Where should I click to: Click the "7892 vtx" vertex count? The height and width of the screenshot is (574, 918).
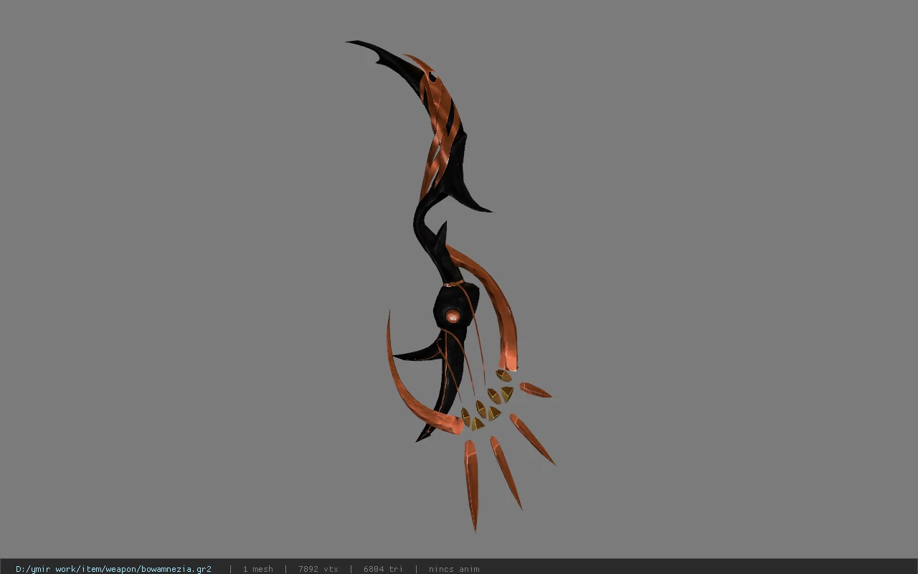pyautogui.click(x=318, y=569)
